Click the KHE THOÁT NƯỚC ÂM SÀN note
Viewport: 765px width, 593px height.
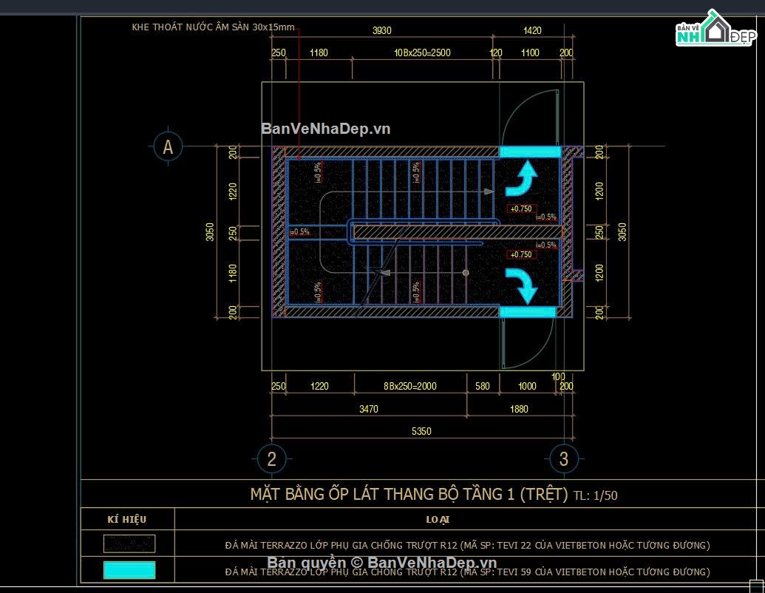pyautogui.click(x=213, y=27)
